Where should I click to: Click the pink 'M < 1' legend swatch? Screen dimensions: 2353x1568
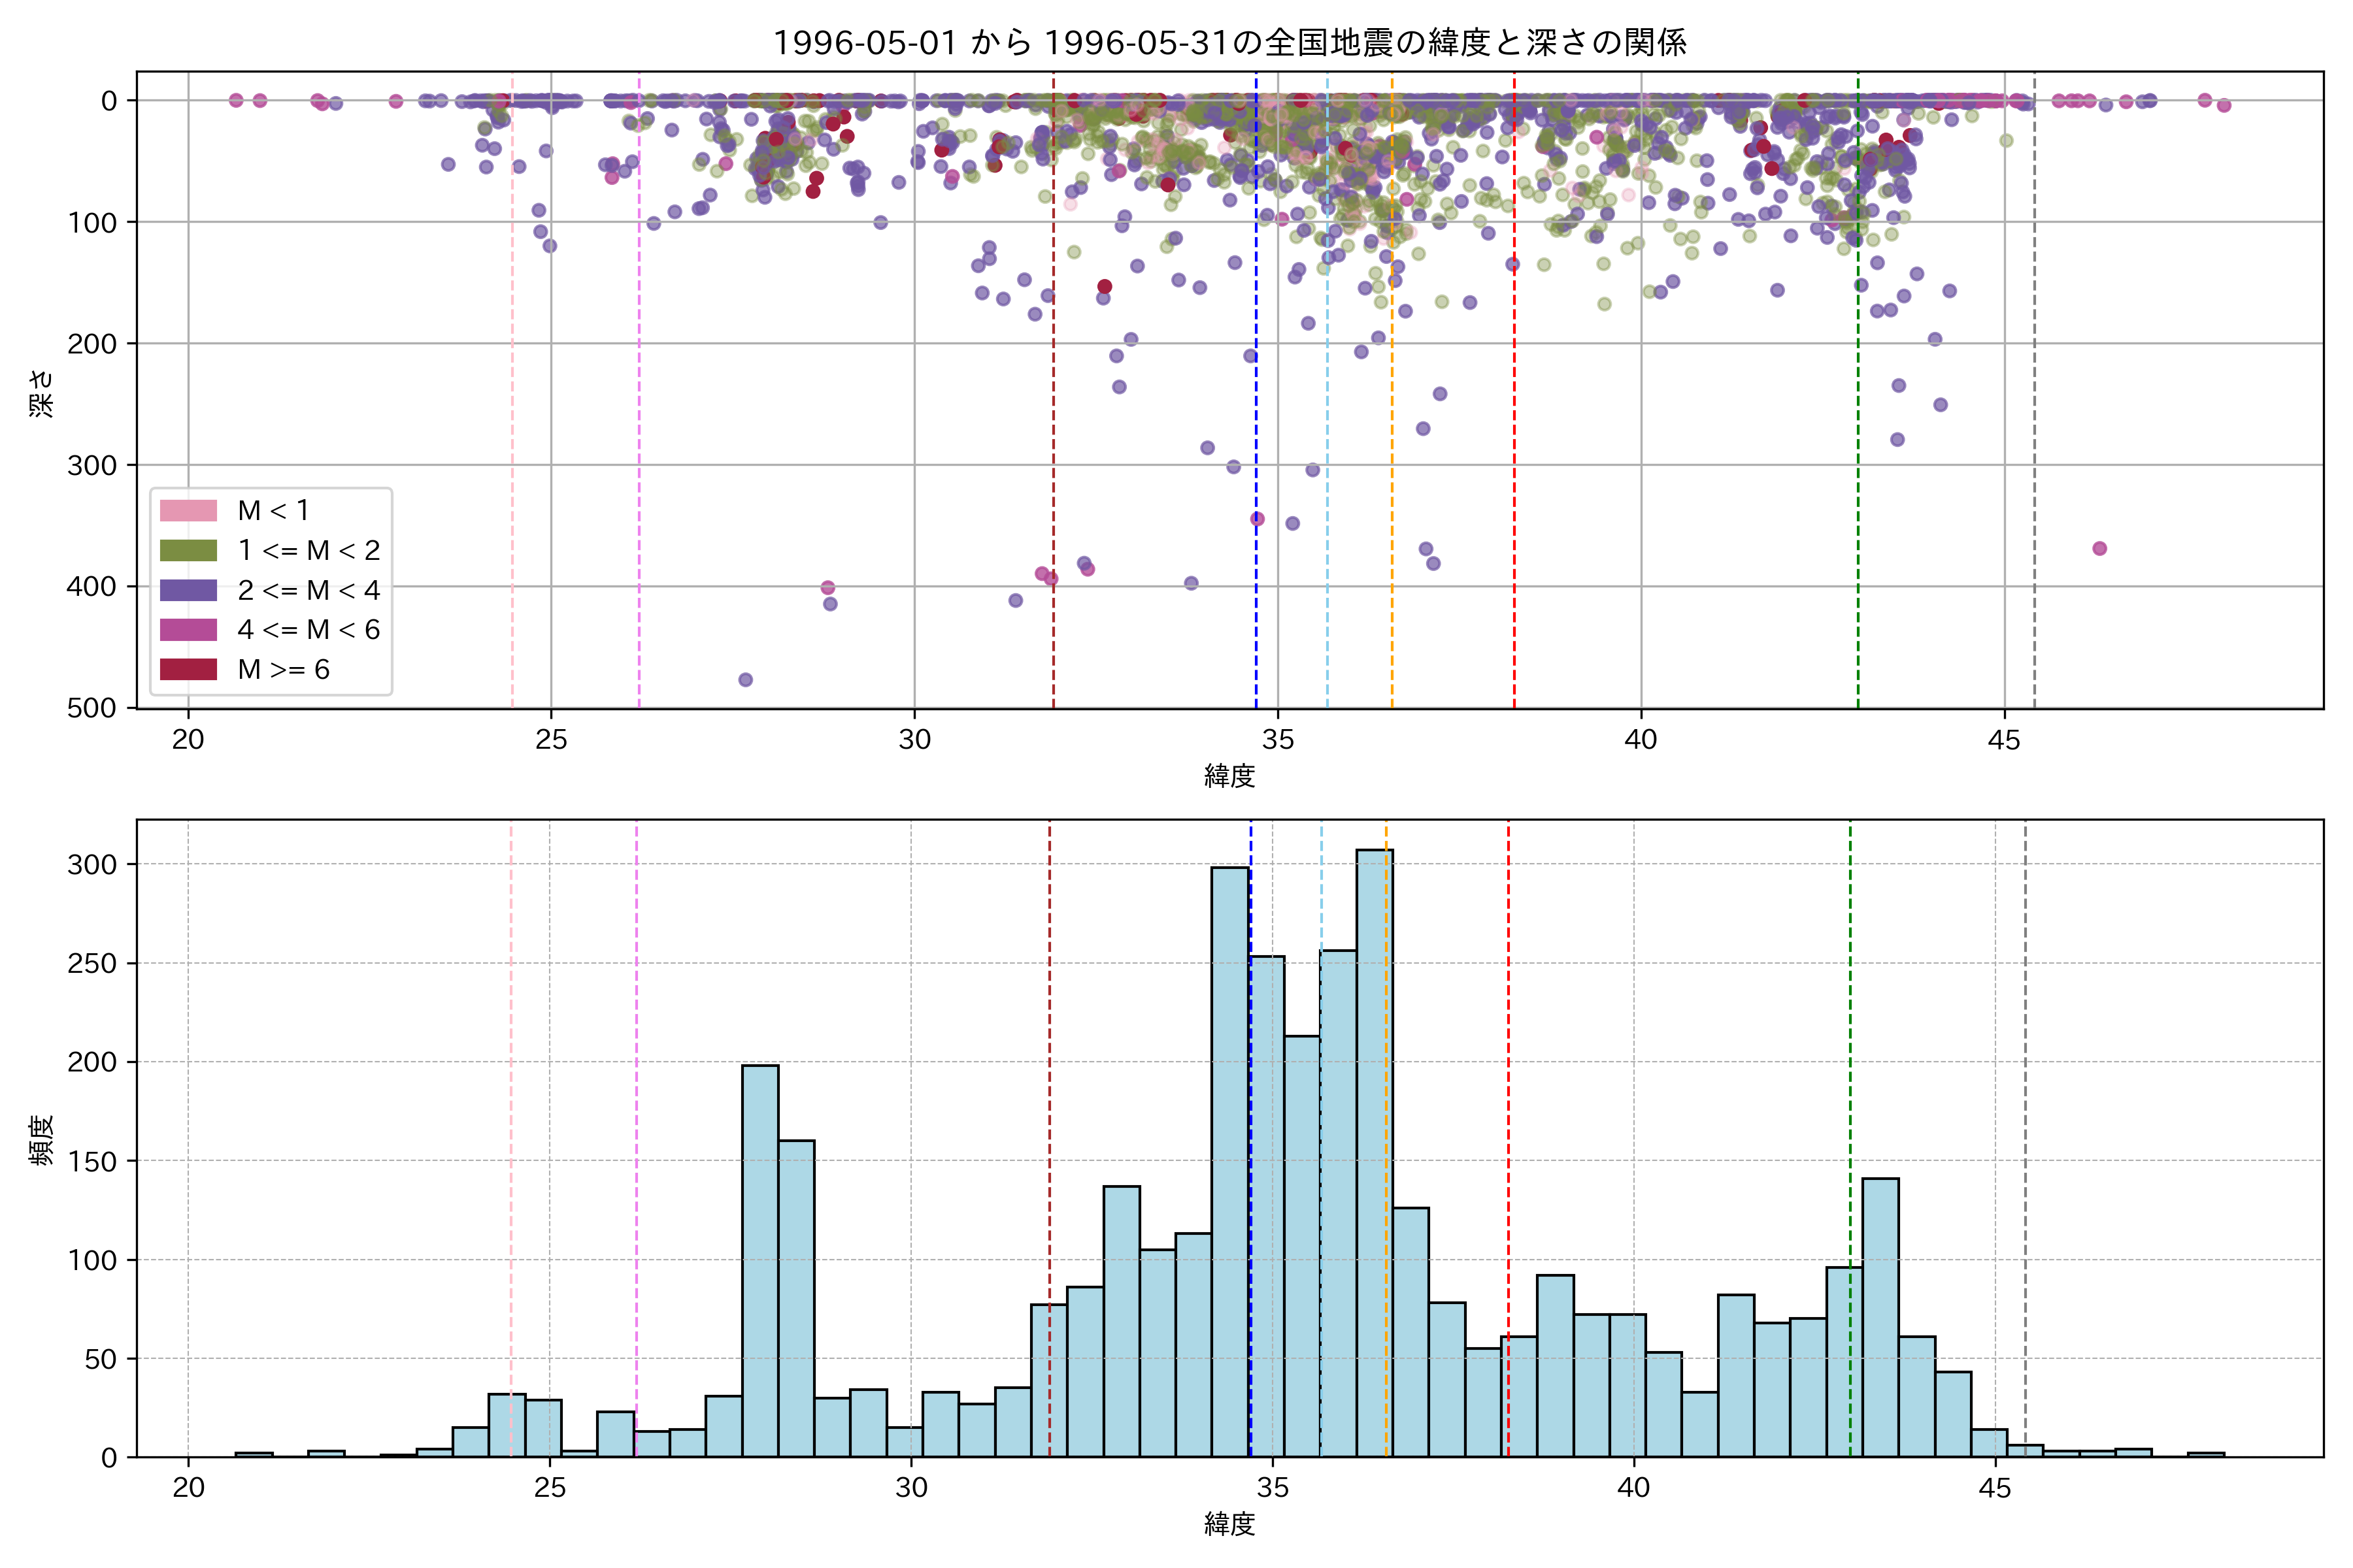click(188, 511)
